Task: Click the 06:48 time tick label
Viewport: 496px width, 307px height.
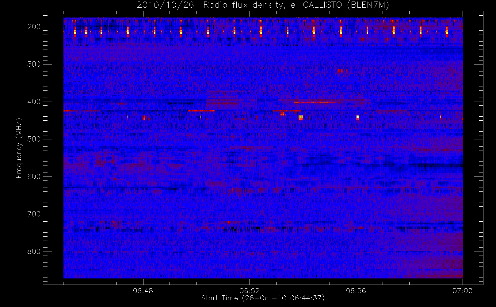Action: coord(143,291)
